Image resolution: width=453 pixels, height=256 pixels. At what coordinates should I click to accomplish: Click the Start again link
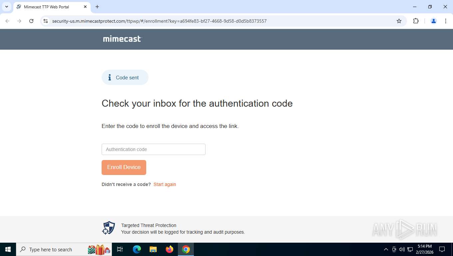point(165,184)
